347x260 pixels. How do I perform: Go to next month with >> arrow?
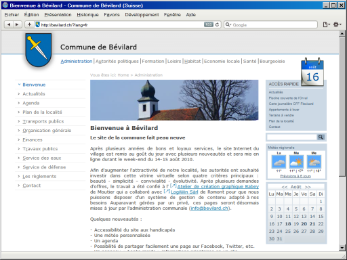point(308,187)
